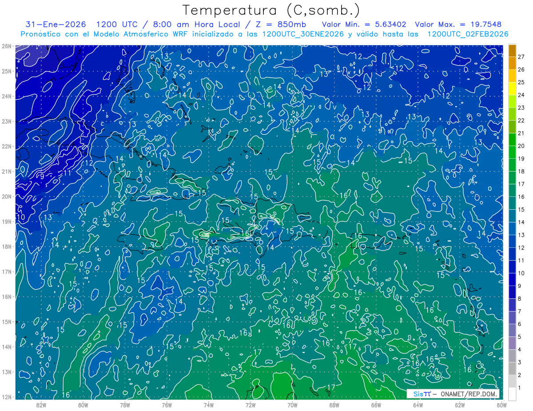Click legend value 3 on the color scale
Image resolution: width=533 pixels, height=411 pixels.
[x=520, y=362]
